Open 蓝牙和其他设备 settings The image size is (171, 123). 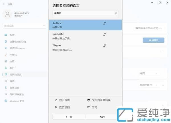point(18,42)
